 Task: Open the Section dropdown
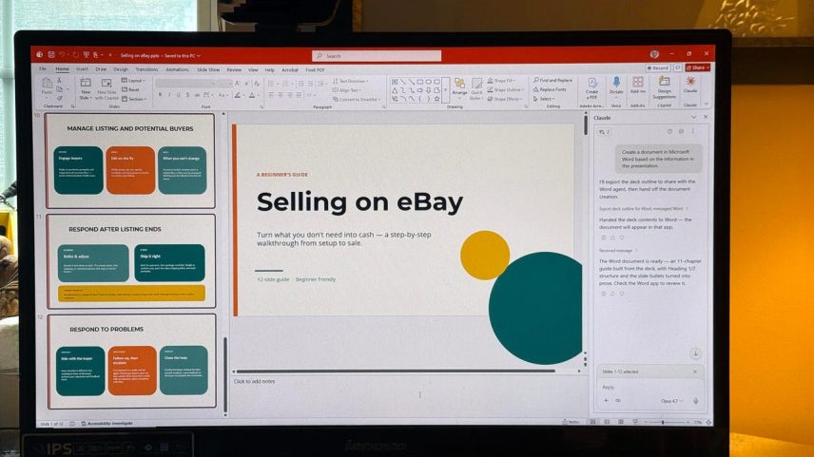[x=134, y=99]
